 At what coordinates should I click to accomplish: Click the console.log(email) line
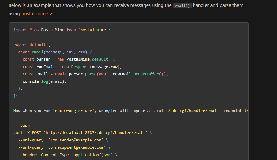(x=44, y=81)
